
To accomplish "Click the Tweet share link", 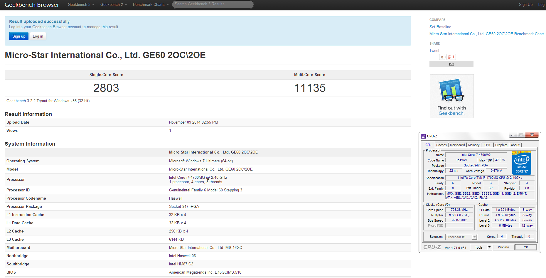I will tap(434, 50).
